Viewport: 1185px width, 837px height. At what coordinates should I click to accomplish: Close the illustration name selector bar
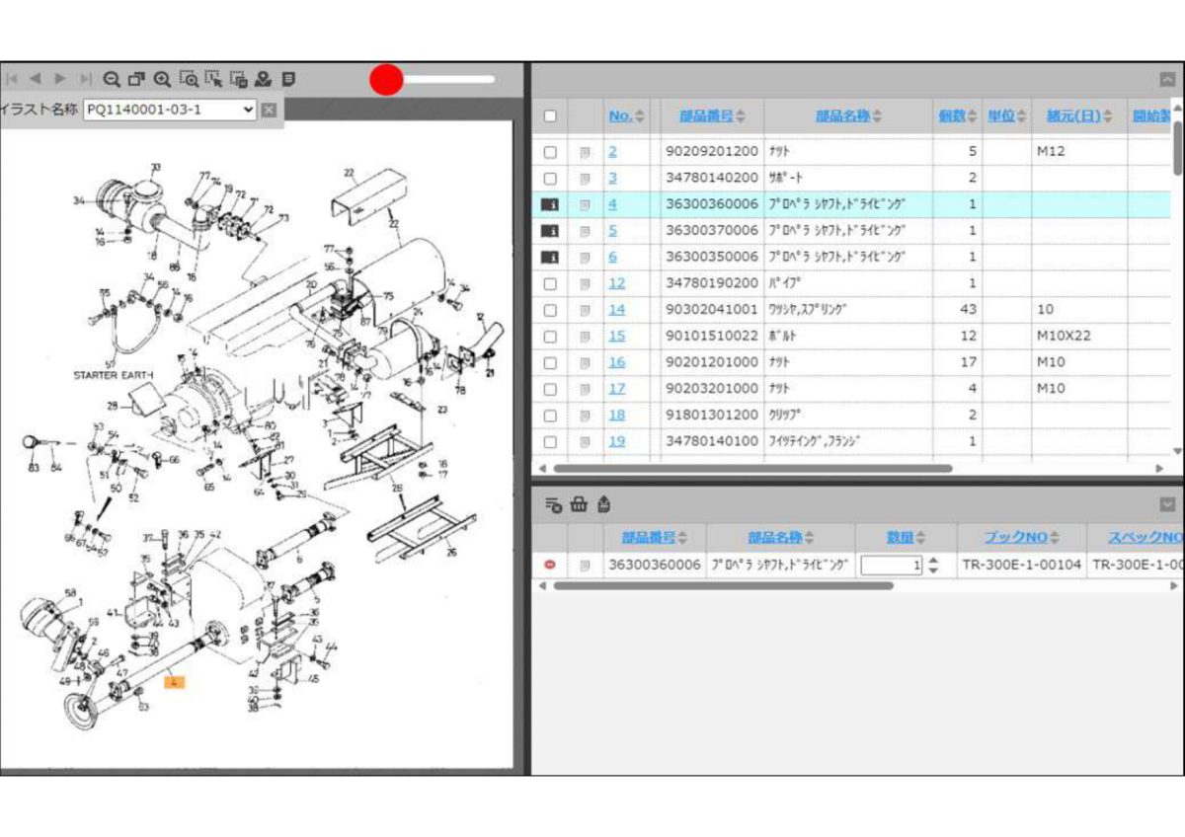click(x=269, y=110)
